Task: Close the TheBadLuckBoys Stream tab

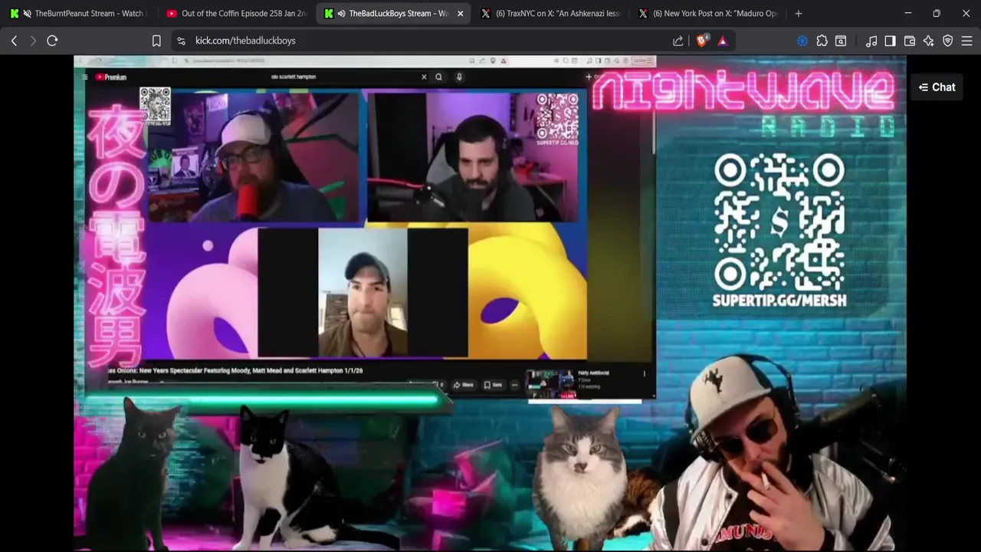Action: point(460,13)
